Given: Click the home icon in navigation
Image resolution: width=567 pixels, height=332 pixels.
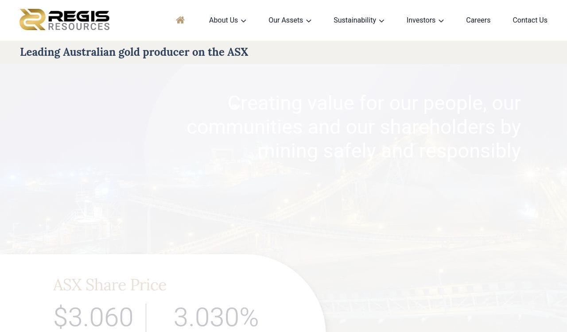Looking at the screenshot, I should tap(180, 20).
